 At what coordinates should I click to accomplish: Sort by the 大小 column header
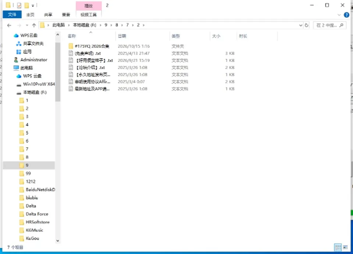point(216,36)
